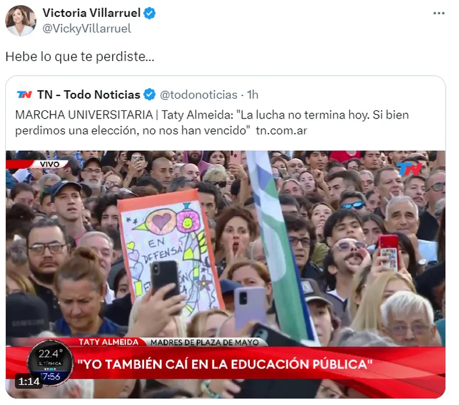Open the @VickyVillarruel handle
The width and height of the screenshot is (459, 405).
pos(87,28)
